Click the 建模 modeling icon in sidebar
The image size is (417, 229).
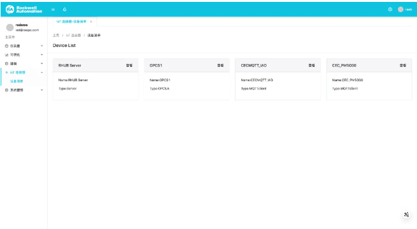(6, 63)
